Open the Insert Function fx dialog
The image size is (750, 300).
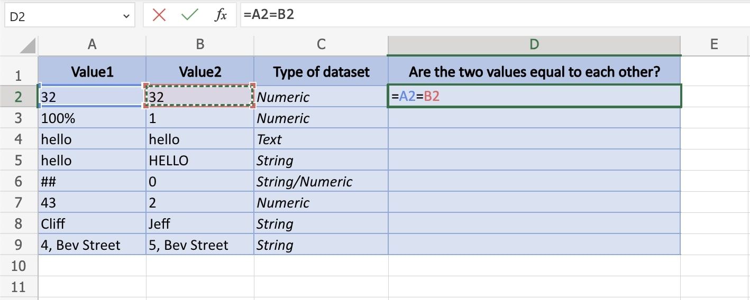point(221,15)
